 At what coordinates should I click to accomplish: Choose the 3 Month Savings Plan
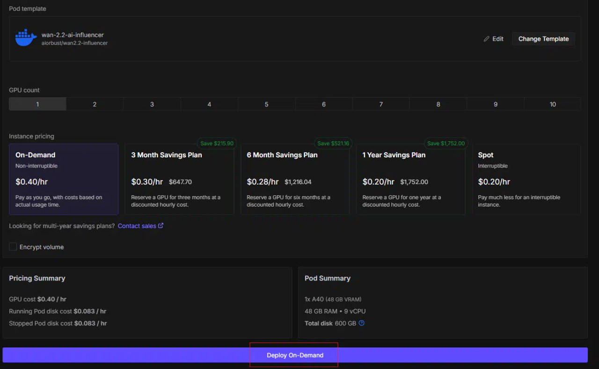click(179, 179)
